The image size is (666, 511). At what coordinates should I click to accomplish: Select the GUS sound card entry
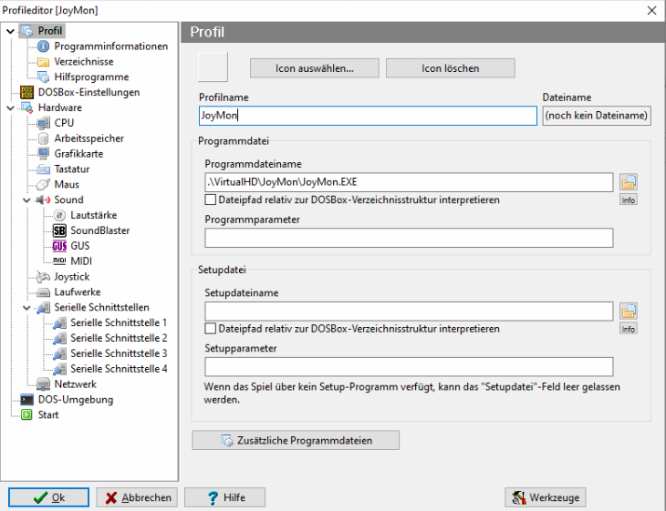pyautogui.click(x=79, y=246)
